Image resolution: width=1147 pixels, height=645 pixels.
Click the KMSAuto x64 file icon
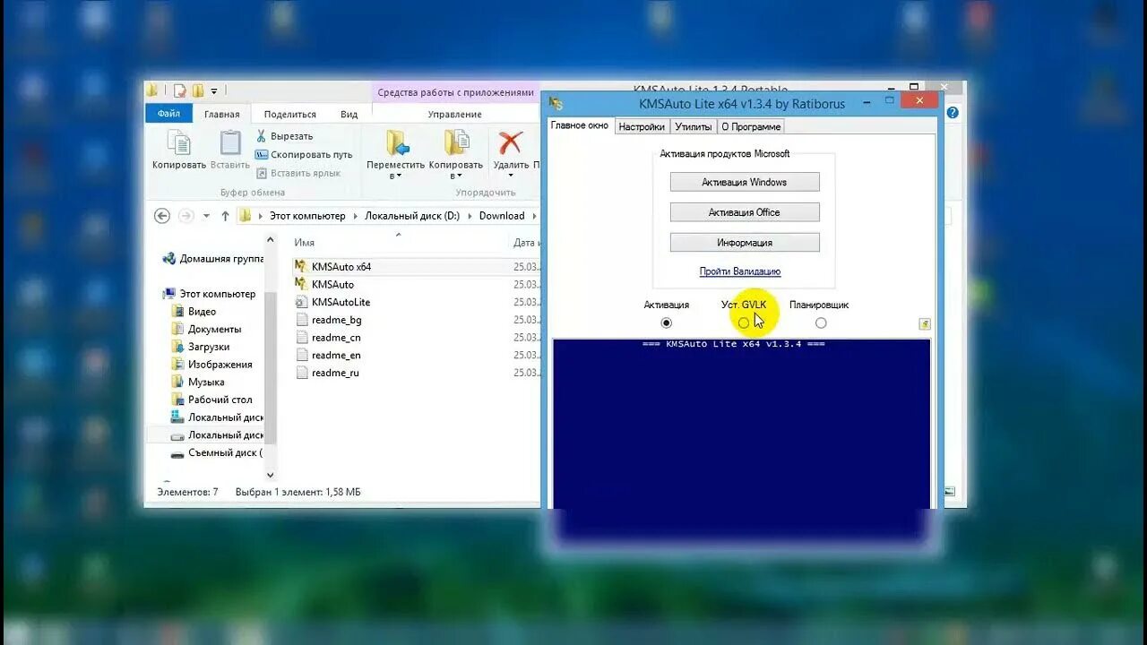tap(301, 266)
